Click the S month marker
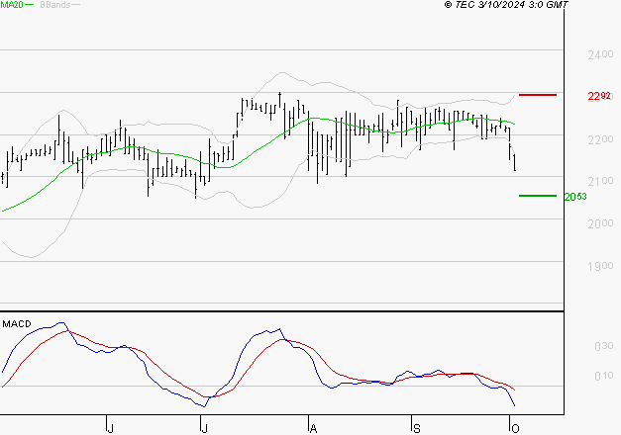This screenshot has width=621, height=435. coord(416,429)
